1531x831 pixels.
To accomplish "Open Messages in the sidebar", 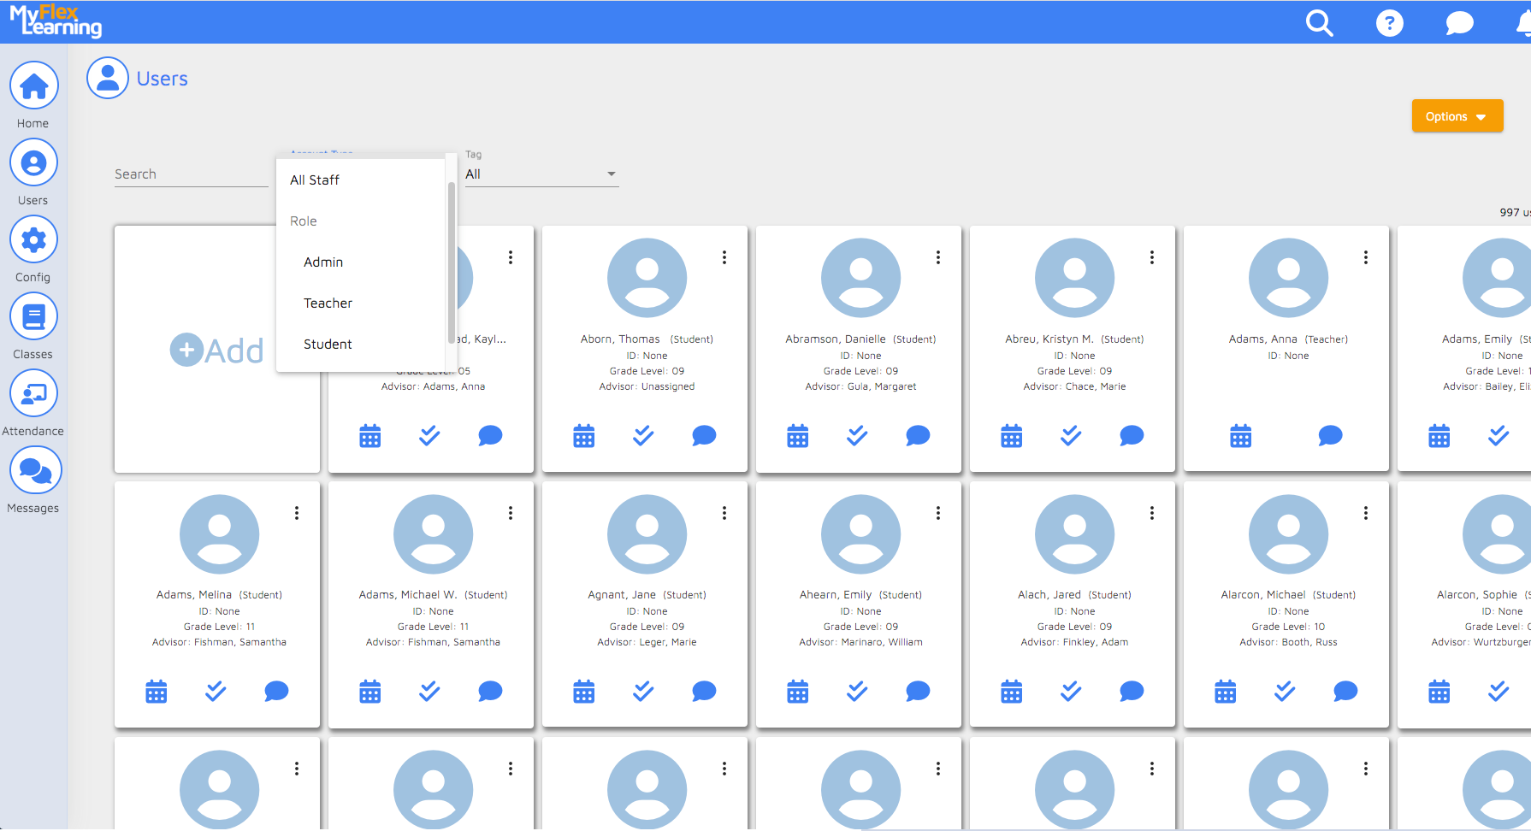I will pos(35,470).
